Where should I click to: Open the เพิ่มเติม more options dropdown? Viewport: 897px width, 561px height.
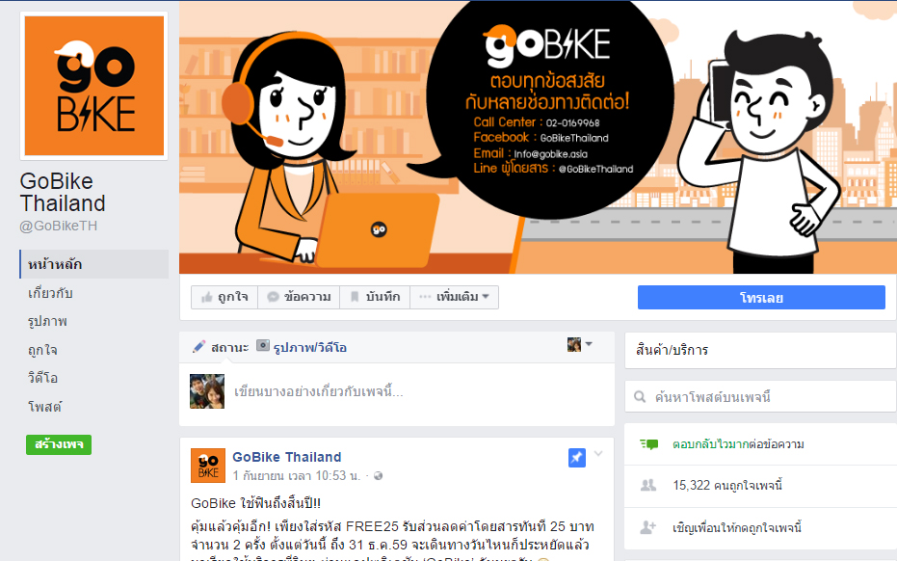[454, 297]
